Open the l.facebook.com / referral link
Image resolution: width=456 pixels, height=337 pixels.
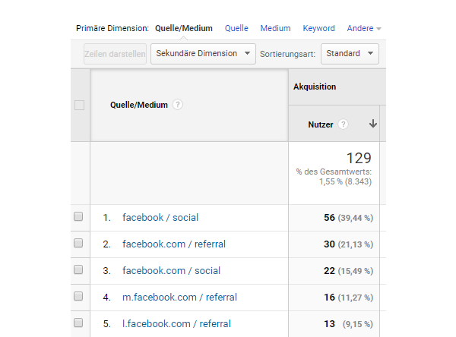[176, 324]
